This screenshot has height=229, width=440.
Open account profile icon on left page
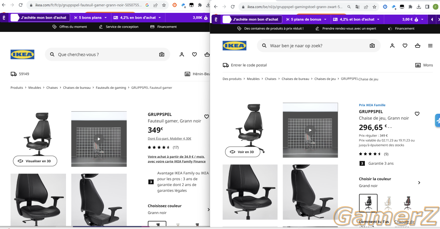tap(181, 54)
